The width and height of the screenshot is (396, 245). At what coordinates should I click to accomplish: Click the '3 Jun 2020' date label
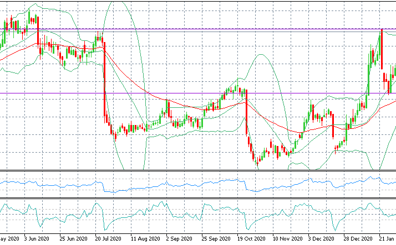[x=37, y=238]
